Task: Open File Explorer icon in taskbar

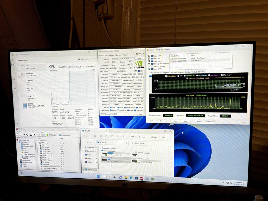Action: [126, 177]
